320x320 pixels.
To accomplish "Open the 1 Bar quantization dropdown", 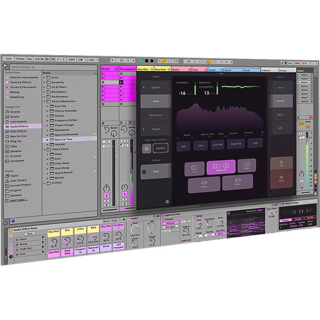I will pos(93,60).
